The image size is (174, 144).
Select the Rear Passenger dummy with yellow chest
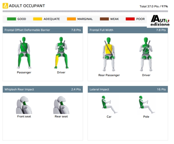(109, 54)
